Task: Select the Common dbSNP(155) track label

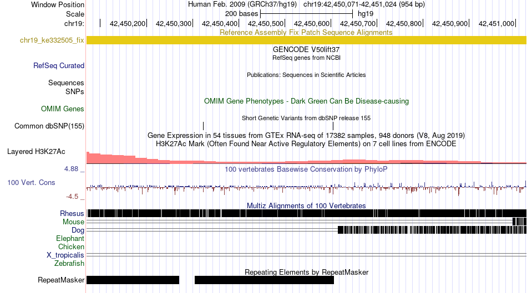Action: click(49, 126)
